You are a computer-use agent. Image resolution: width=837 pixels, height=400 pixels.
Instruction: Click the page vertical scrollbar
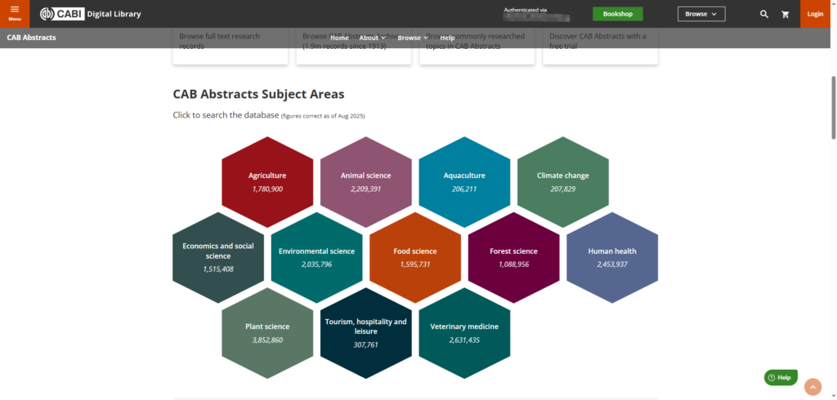point(833,106)
